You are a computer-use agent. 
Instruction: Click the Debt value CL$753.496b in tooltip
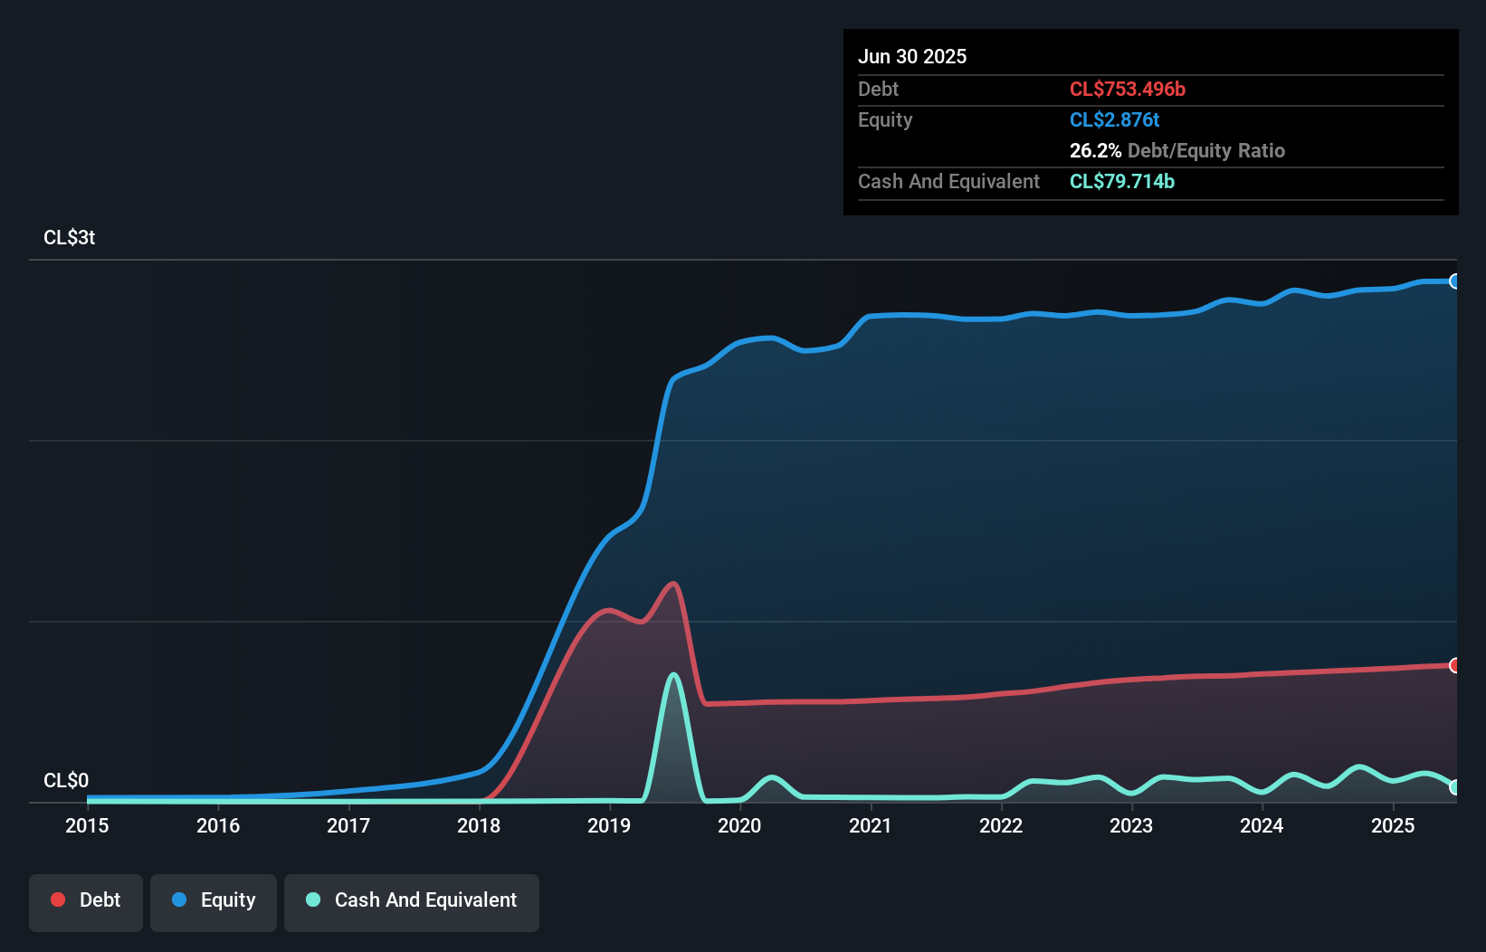(1128, 89)
